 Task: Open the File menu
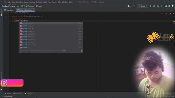click(x=5, y=2)
